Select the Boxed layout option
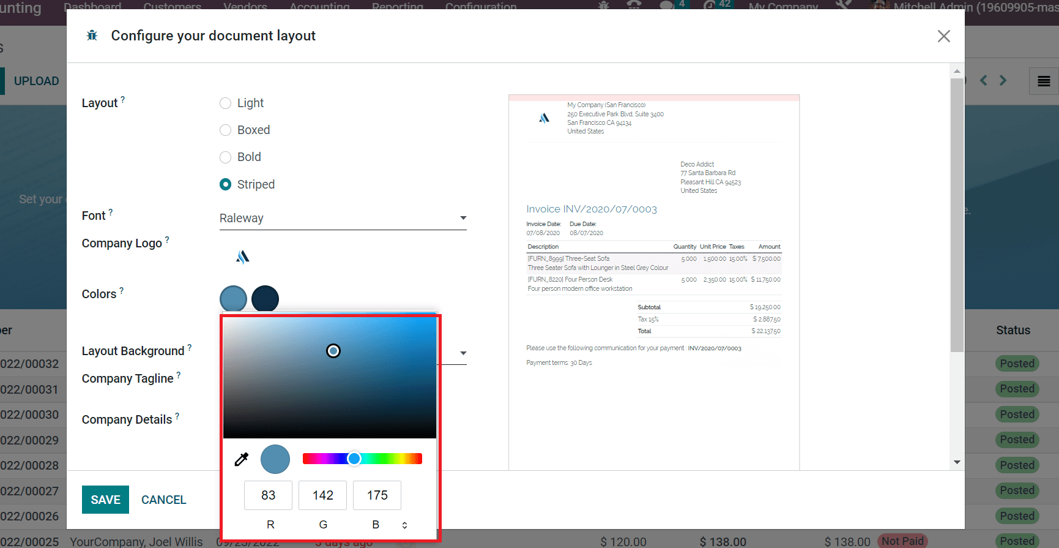 pos(226,130)
